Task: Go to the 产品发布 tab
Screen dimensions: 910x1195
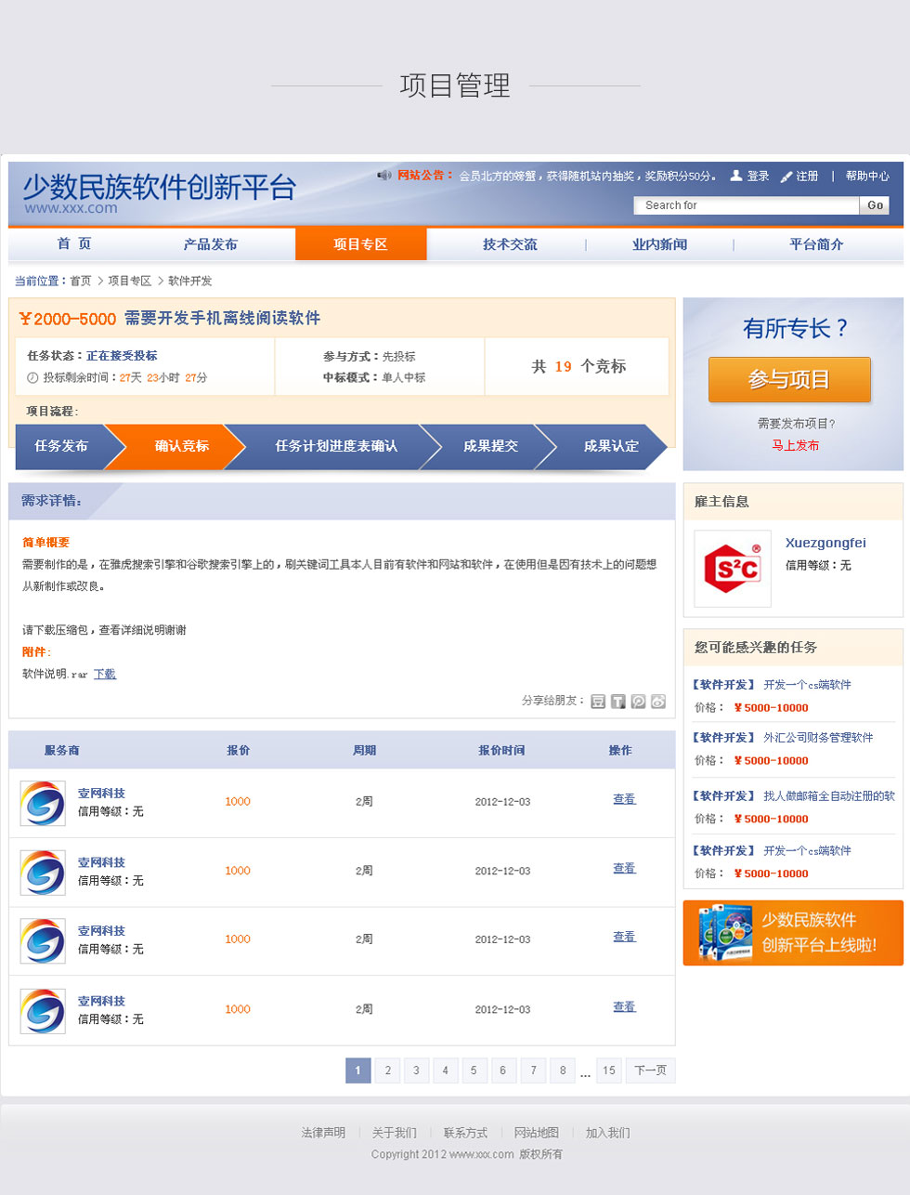Action: point(211,244)
